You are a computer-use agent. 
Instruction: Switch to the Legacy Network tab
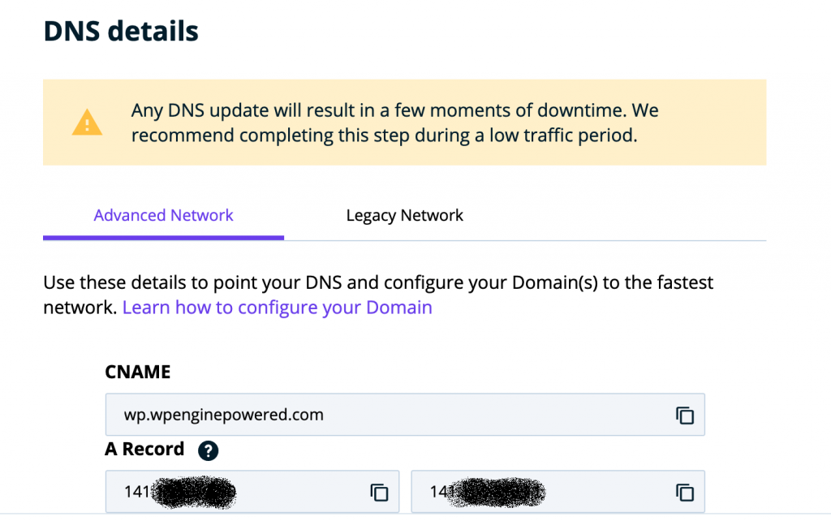(x=404, y=216)
